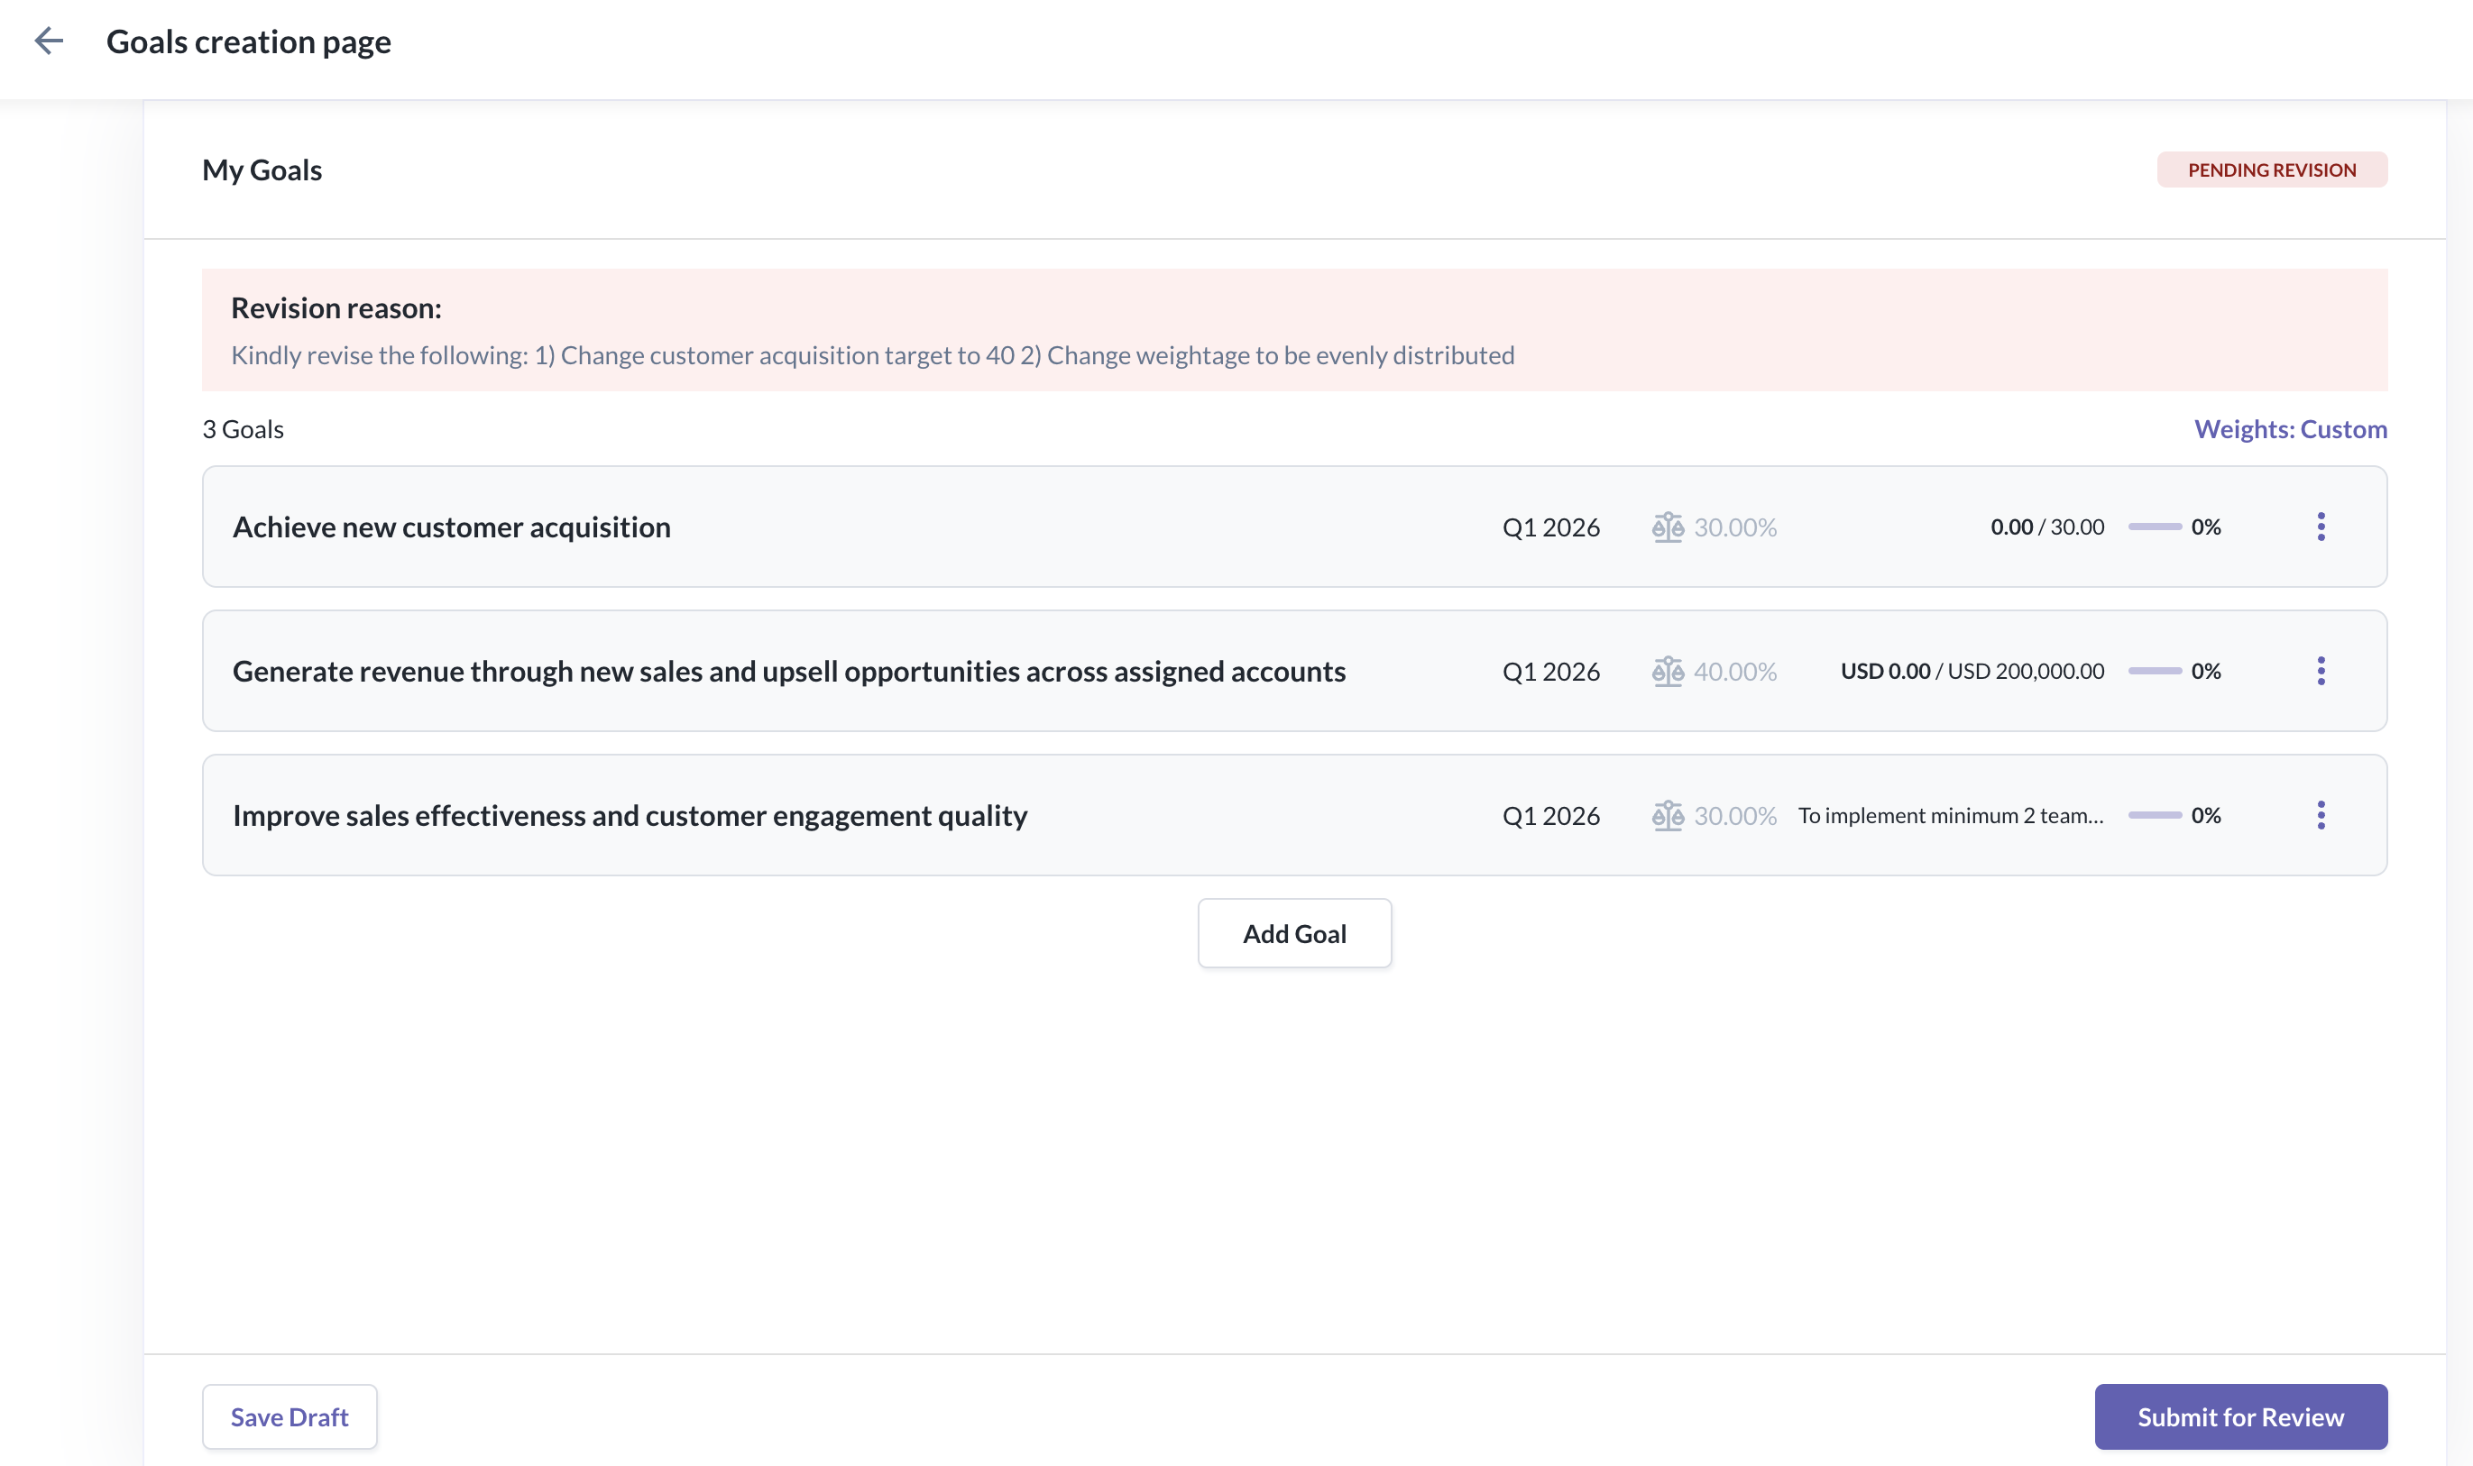Open kebab menu for Improve sales effectiveness goal
Screen dimensions: 2473x1466
[2320, 815]
